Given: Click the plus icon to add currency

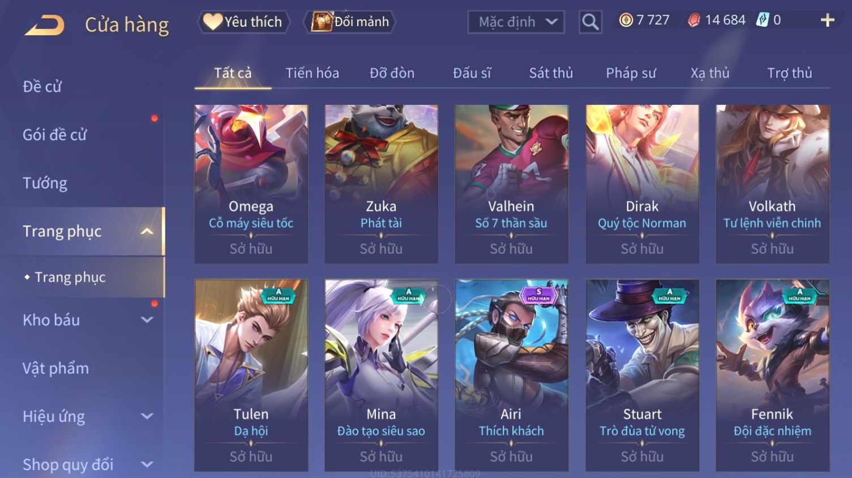Looking at the screenshot, I should tap(827, 20).
